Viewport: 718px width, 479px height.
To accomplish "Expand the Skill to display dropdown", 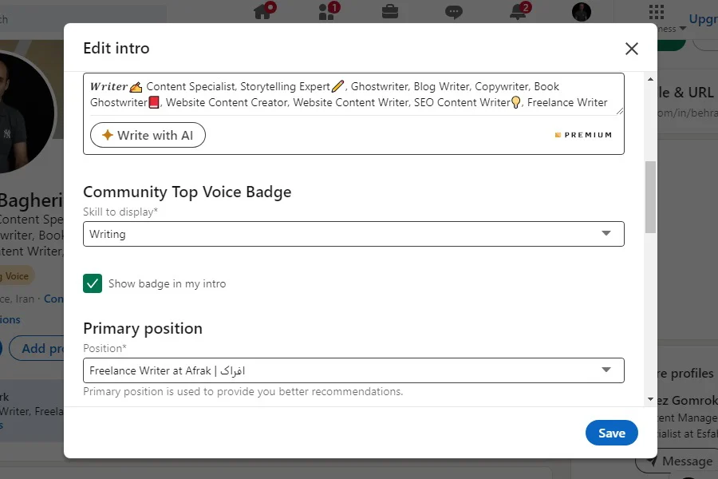I will click(353, 234).
